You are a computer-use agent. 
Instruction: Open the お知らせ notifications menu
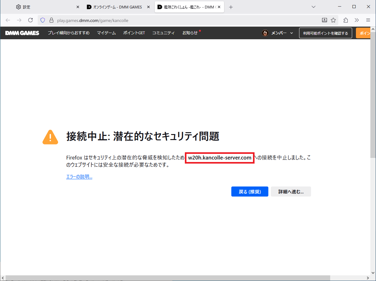pyautogui.click(x=190, y=33)
